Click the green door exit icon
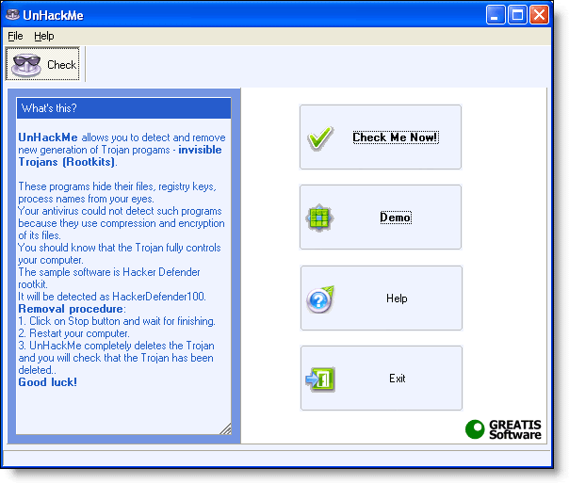Image resolution: width=569 pixels, height=484 pixels. 320,379
